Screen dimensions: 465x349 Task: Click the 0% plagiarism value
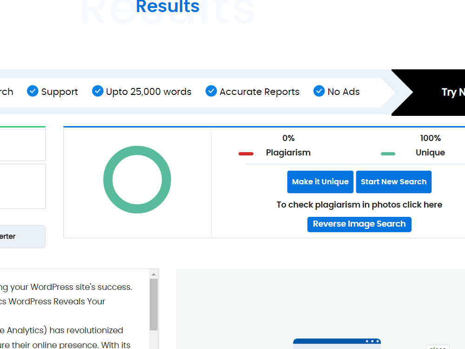click(x=288, y=138)
